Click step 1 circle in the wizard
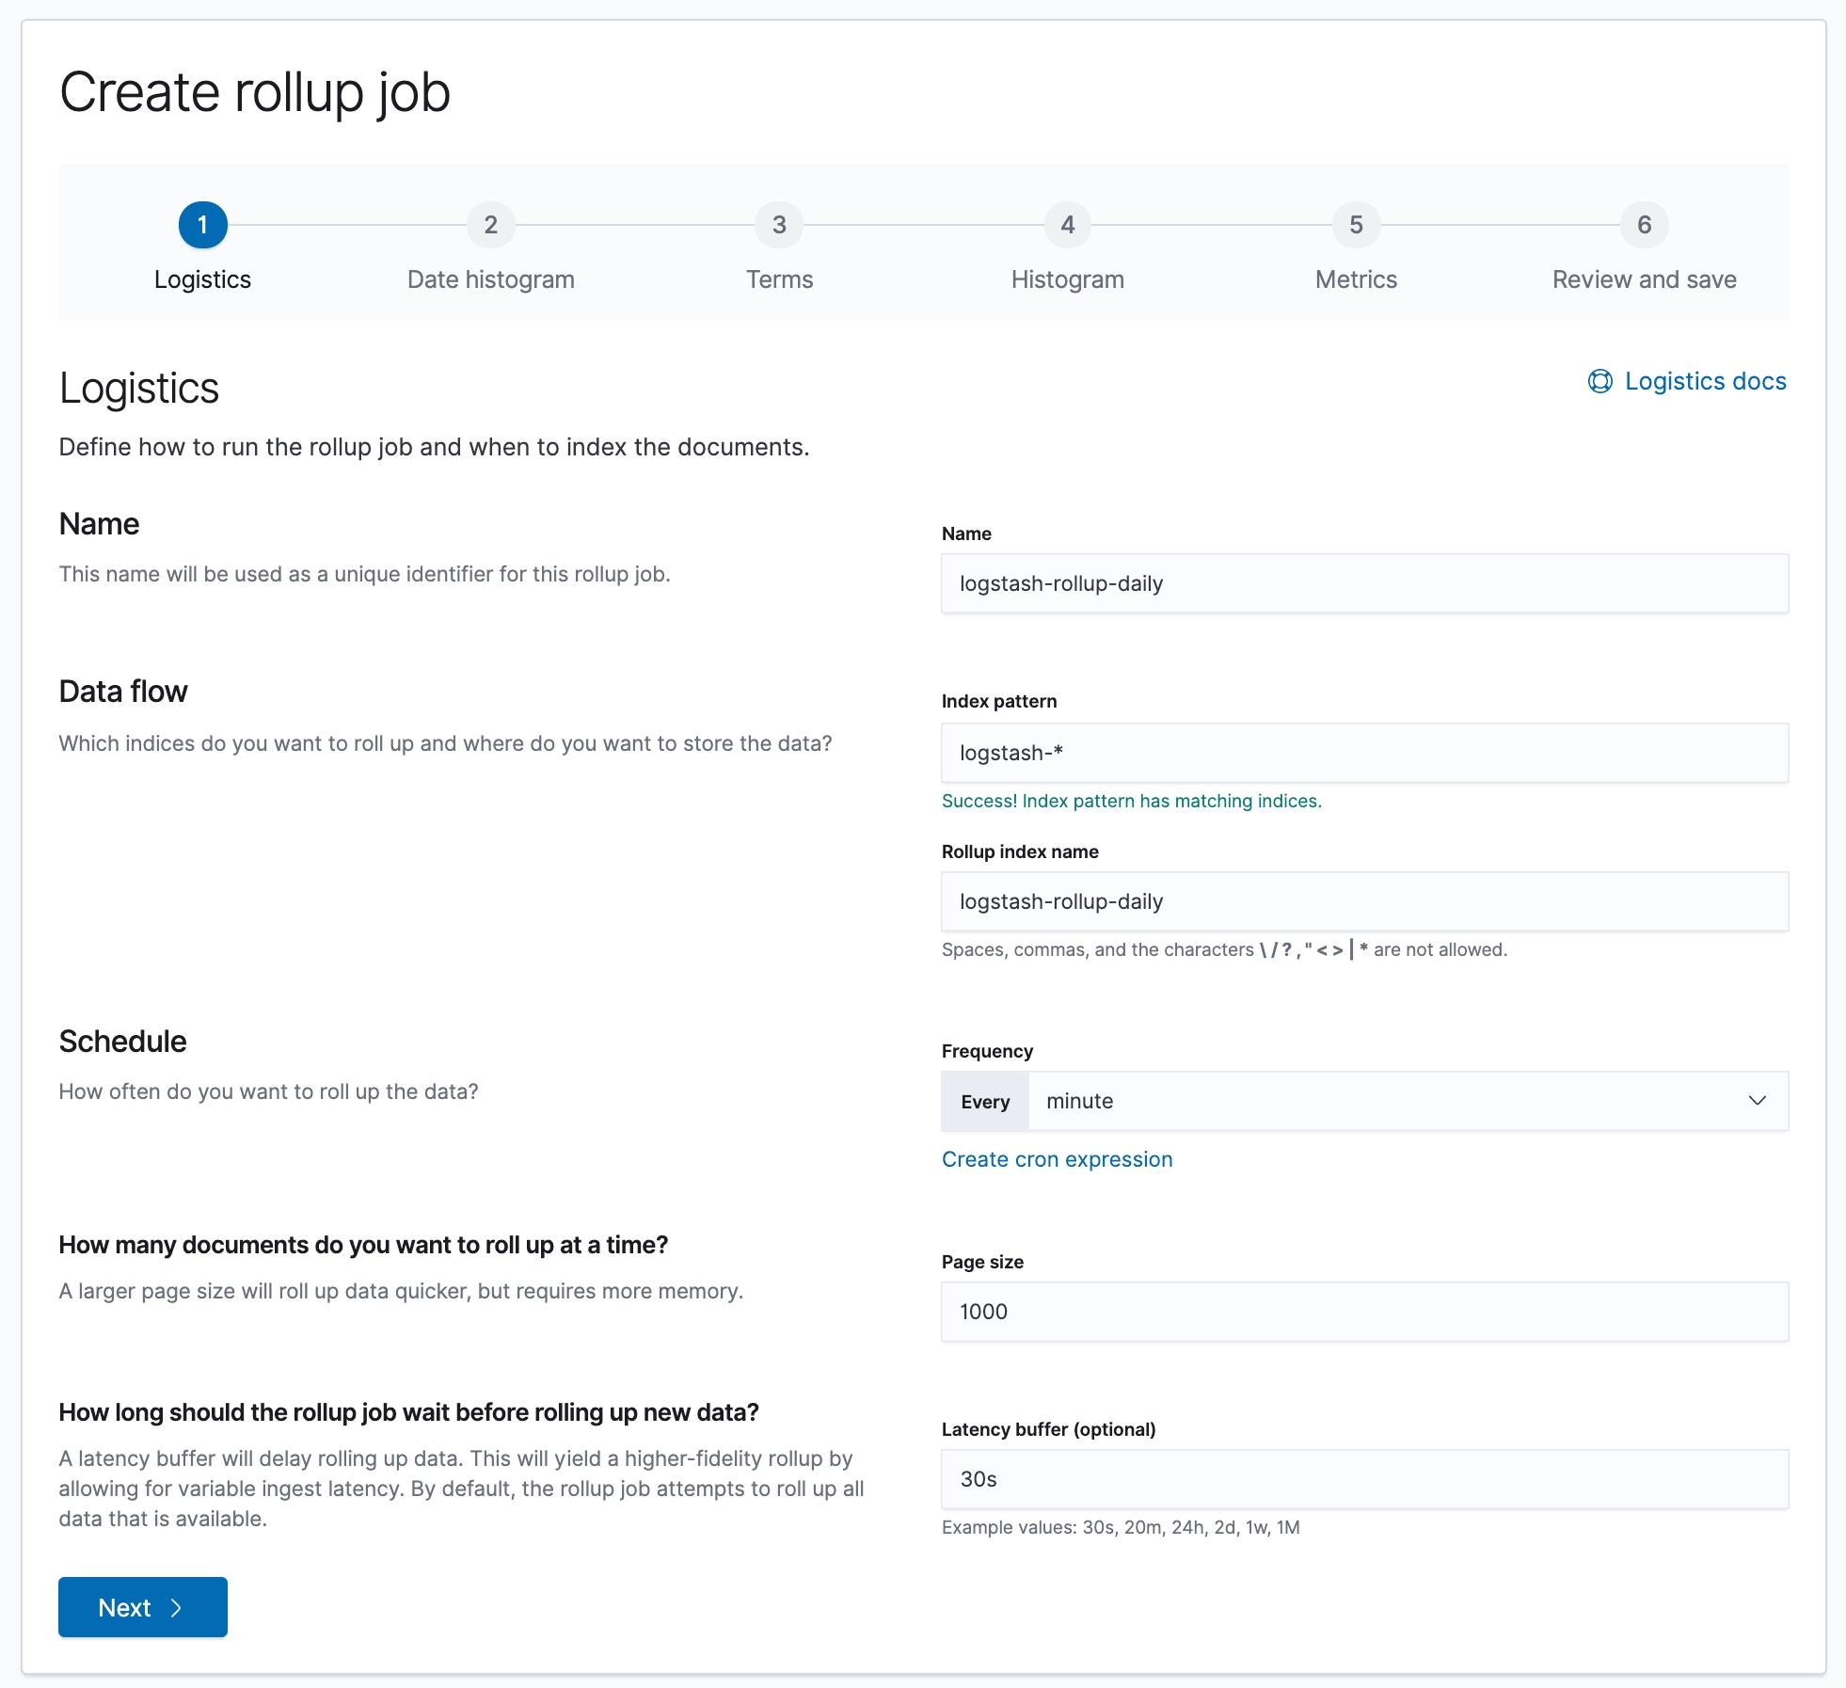 coord(202,225)
